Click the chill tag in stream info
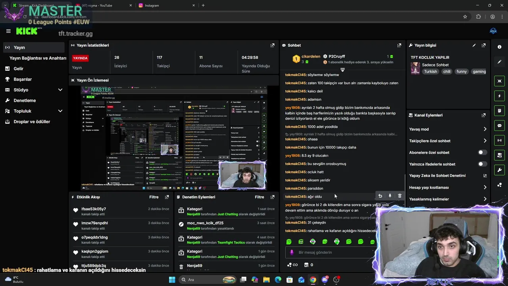 pos(447,71)
